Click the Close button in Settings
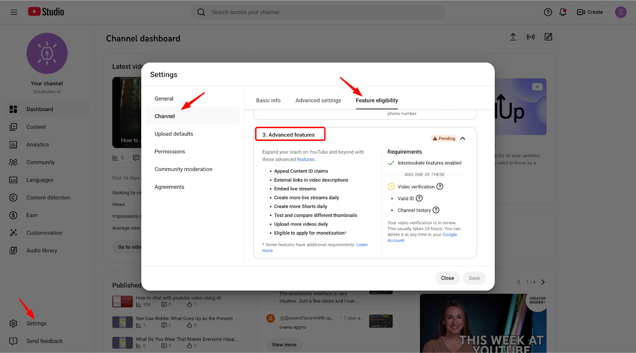This screenshot has height=353, width=636. click(447, 278)
